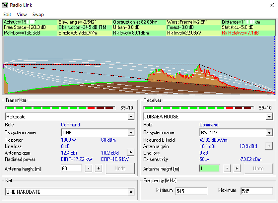Screen dimensions: 278x203
Task: Click the Obstruction at 82.03km readout
Action: [135, 22]
